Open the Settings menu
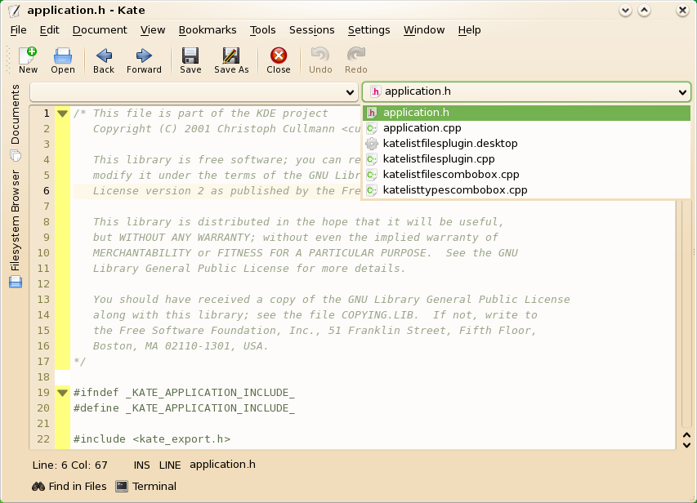The height and width of the screenshot is (503, 697). [369, 29]
